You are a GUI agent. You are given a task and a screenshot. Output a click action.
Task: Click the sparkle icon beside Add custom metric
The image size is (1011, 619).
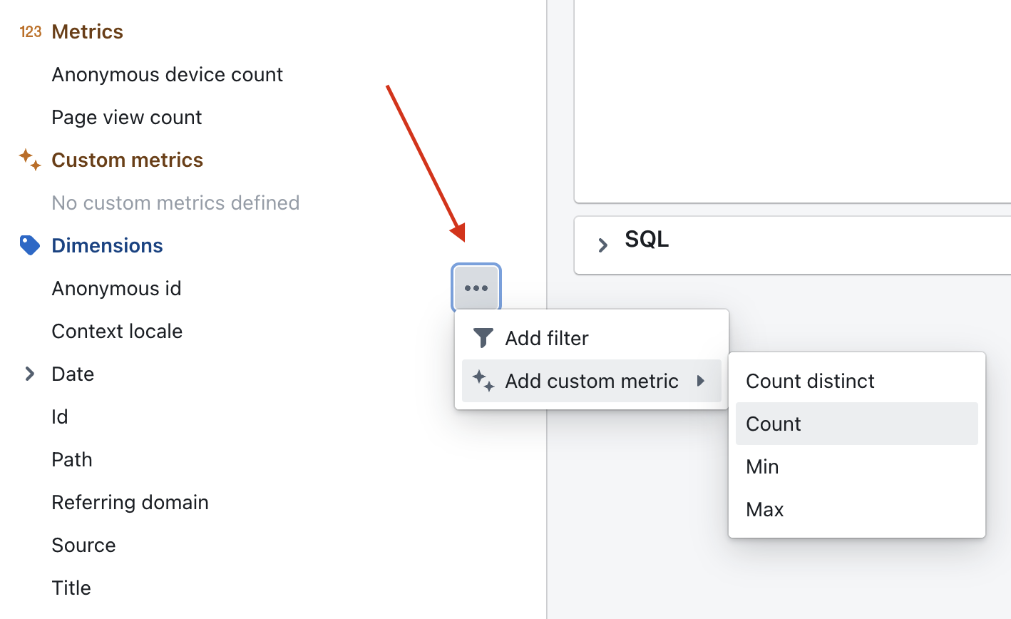[483, 381]
